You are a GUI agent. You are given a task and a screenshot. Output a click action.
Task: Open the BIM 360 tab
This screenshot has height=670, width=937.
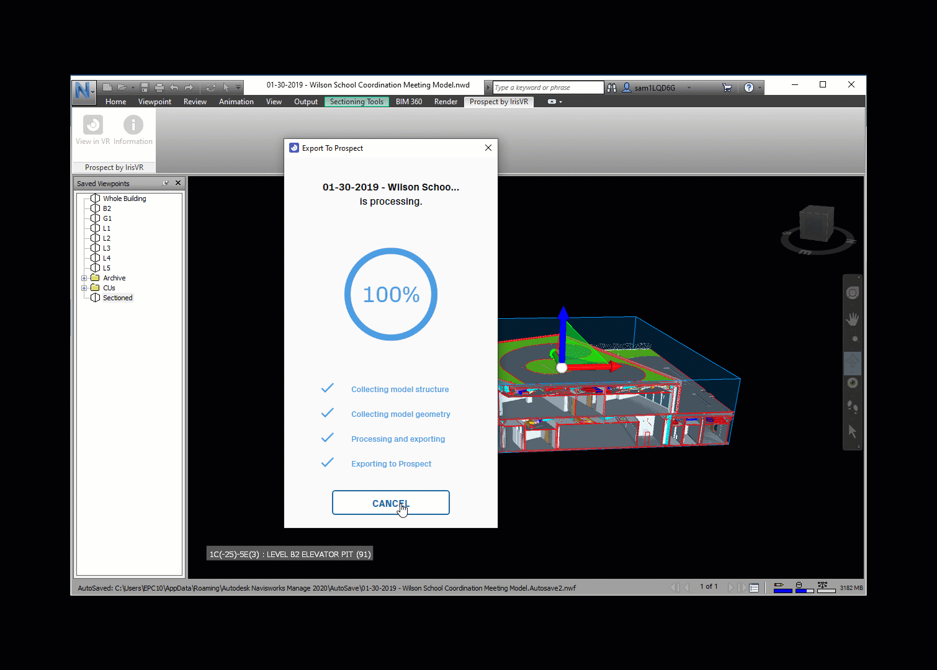pos(409,102)
